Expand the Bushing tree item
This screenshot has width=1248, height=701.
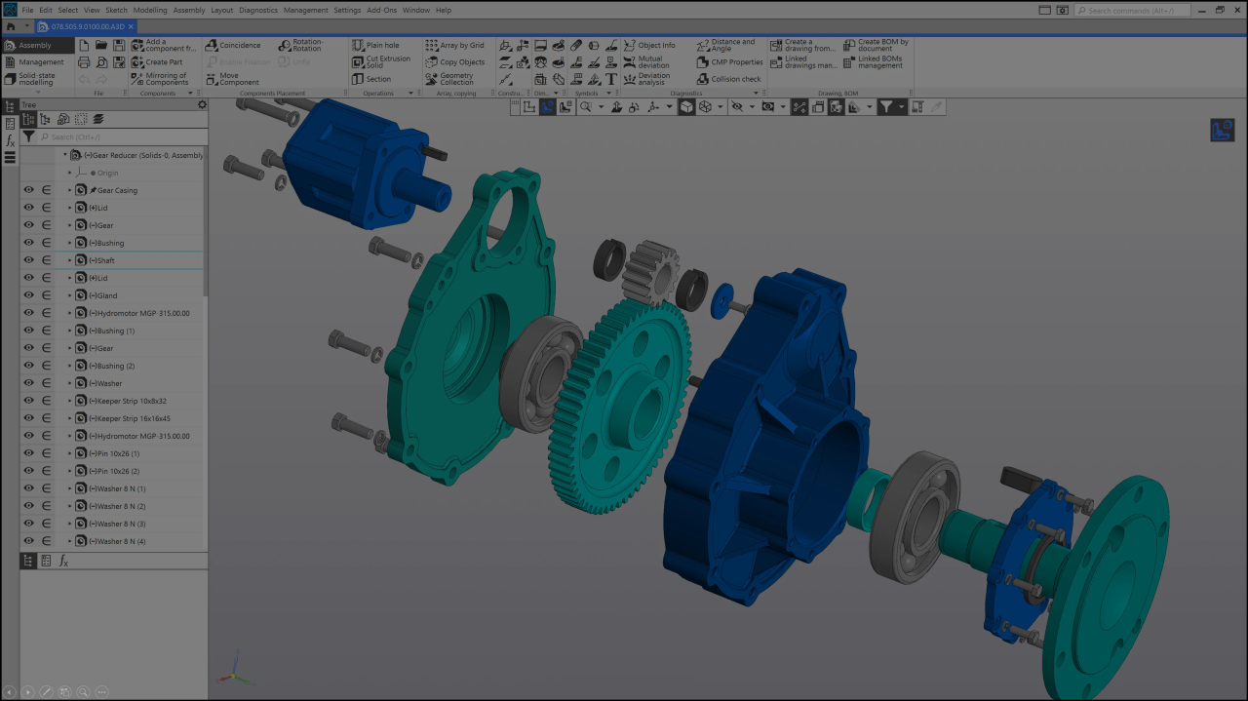(x=69, y=243)
